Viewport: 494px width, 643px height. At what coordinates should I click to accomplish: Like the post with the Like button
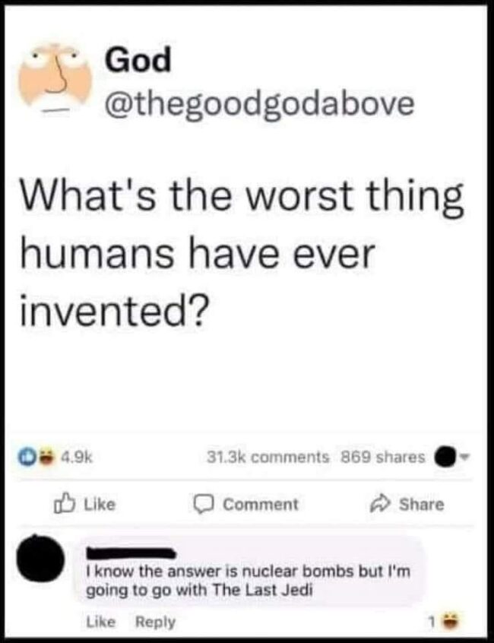pyautogui.click(x=85, y=504)
